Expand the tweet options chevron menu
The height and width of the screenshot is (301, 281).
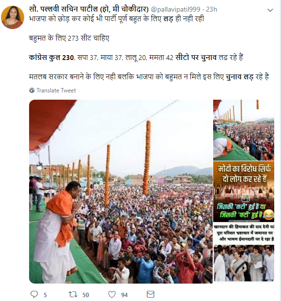coord(270,10)
